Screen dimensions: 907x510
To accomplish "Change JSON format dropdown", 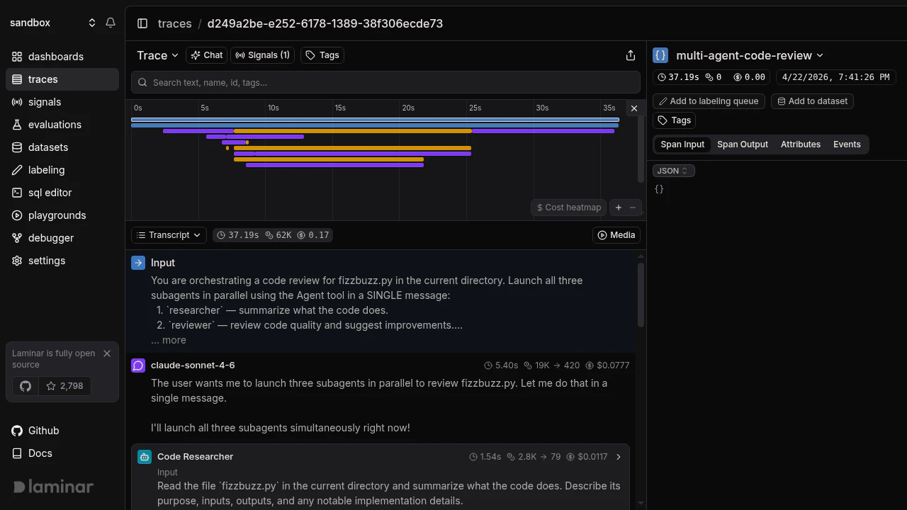I will 674,171.
